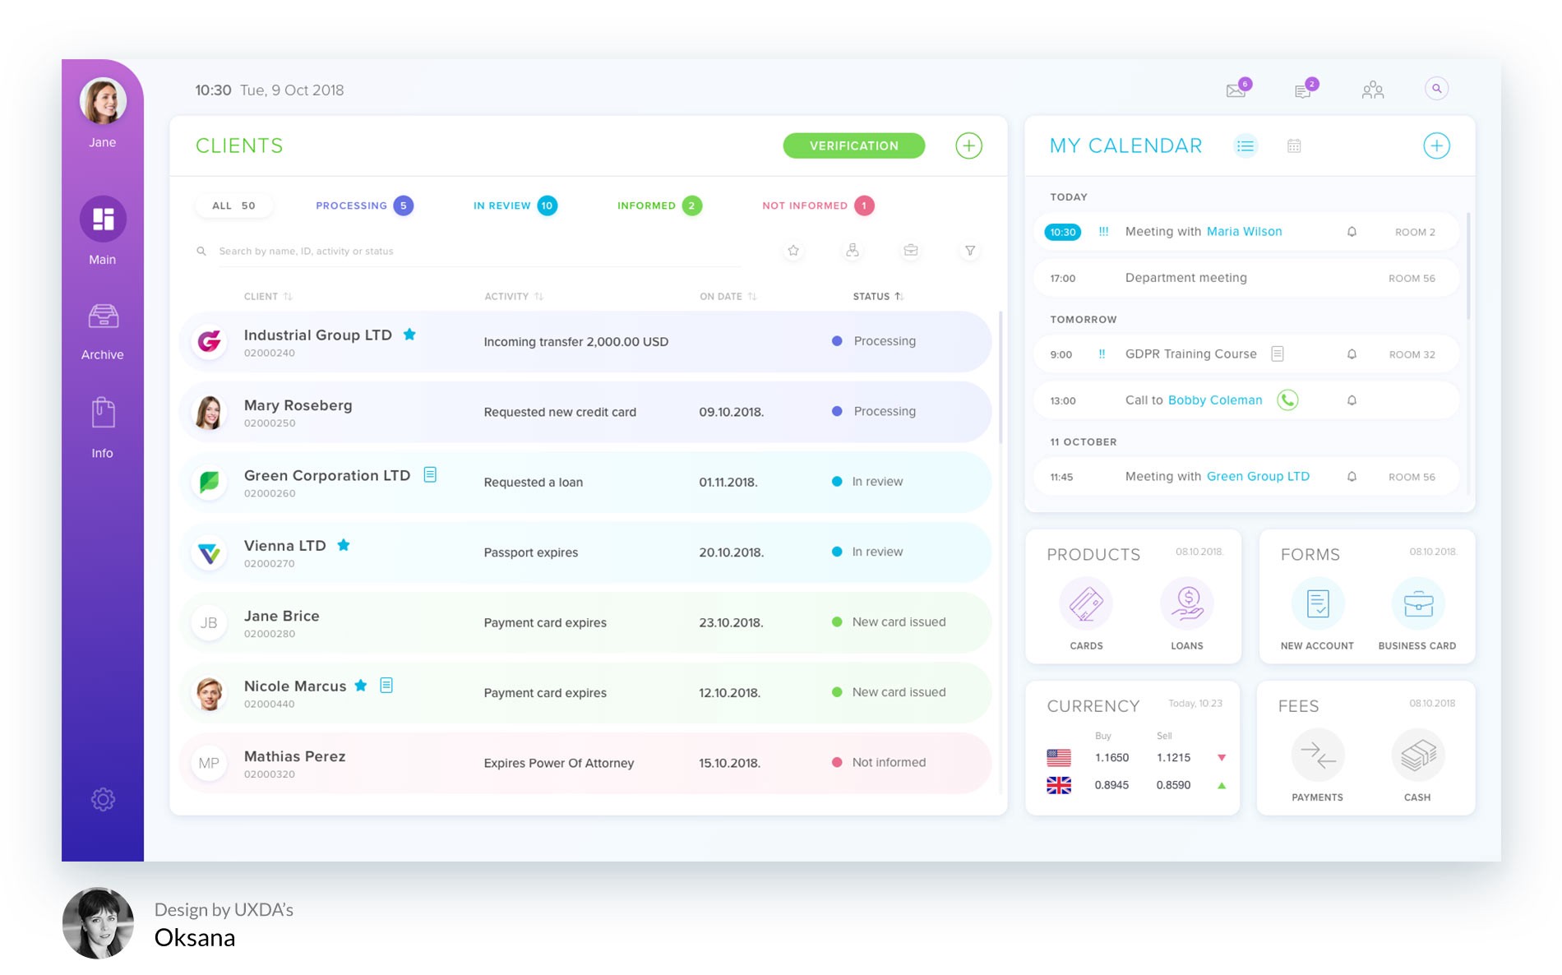Open the filter funnel in Clients panel

(969, 252)
